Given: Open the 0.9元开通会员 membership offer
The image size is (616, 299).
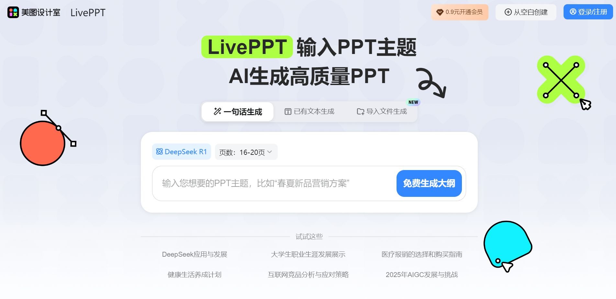Looking at the screenshot, I should coord(460,12).
